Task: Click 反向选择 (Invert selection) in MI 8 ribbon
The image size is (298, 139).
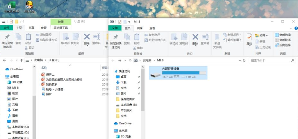Action: pyautogui.click(x=283, y=45)
